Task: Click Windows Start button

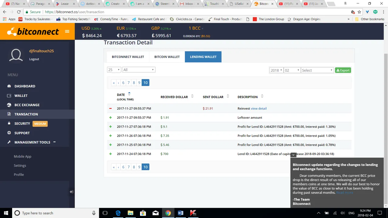Action: click(x=6, y=213)
